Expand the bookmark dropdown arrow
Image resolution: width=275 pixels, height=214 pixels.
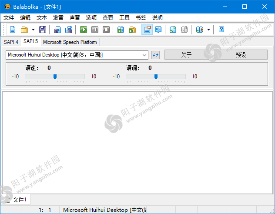208,30
